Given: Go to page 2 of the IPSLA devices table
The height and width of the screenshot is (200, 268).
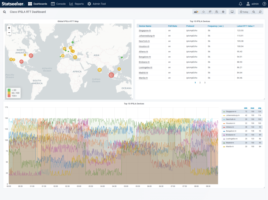Looking at the screenshot, I should tap(200, 82).
